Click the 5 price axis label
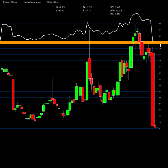The height and width of the screenshot is (168, 168). click(159, 128)
